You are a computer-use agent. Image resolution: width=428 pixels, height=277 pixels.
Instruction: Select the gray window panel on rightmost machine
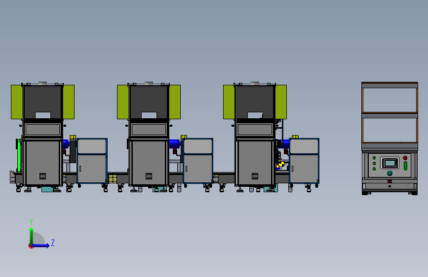click(x=255, y=130)
